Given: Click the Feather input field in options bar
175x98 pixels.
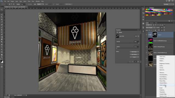Looking at the screenshot, I should tap(23, 4).
